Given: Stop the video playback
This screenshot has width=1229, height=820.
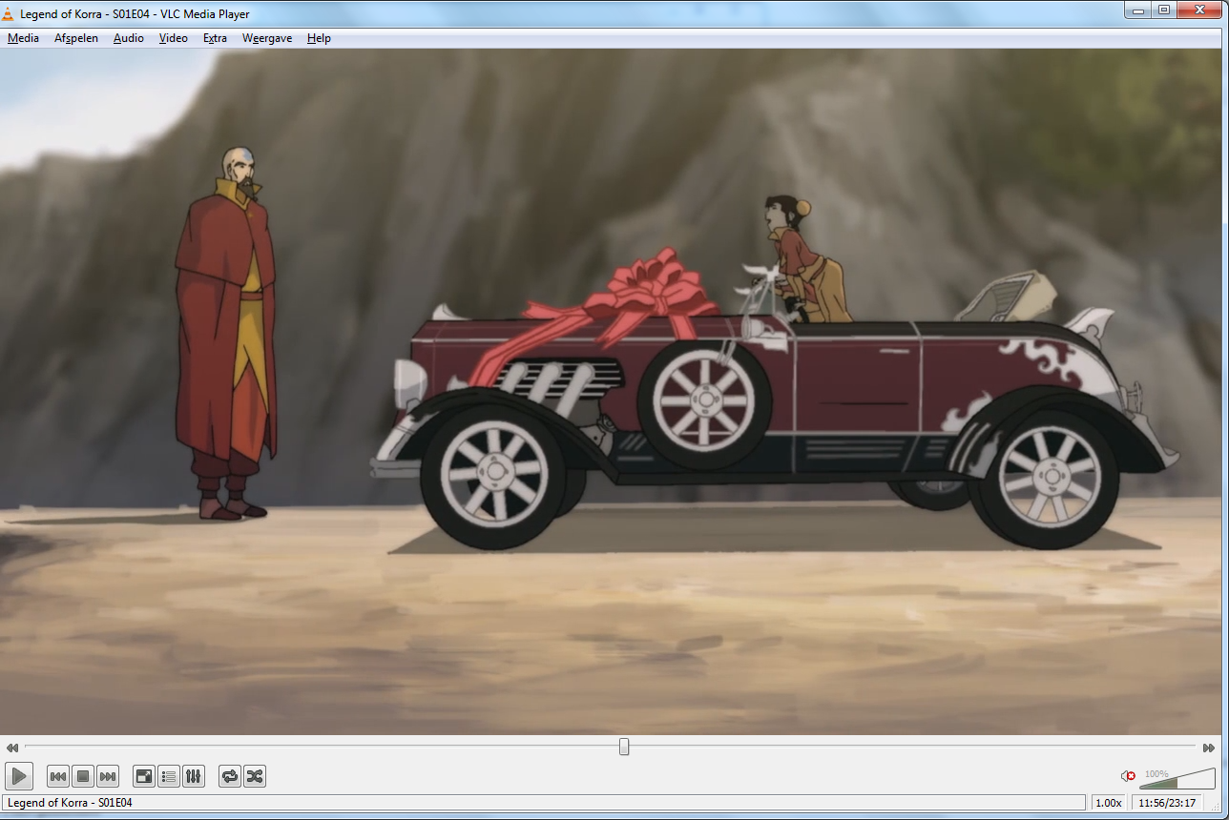Looking at the screenshot, I should click(83, 776).
